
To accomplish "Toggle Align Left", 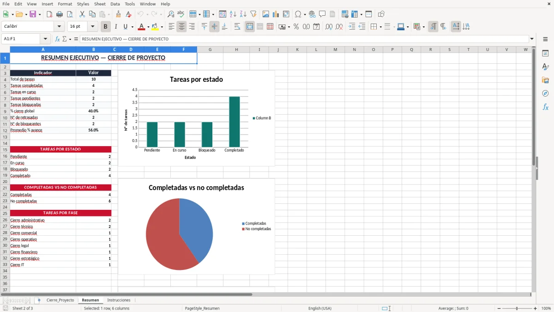I will (x=171, y=27).
